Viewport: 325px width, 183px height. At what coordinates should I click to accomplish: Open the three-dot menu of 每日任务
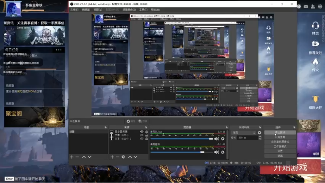[58, 50]
